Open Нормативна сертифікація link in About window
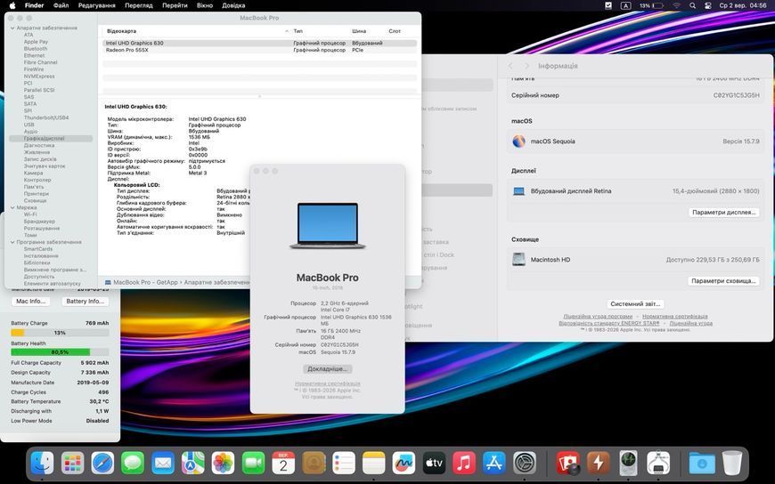The image size is (775, 484). pos(327,383)
